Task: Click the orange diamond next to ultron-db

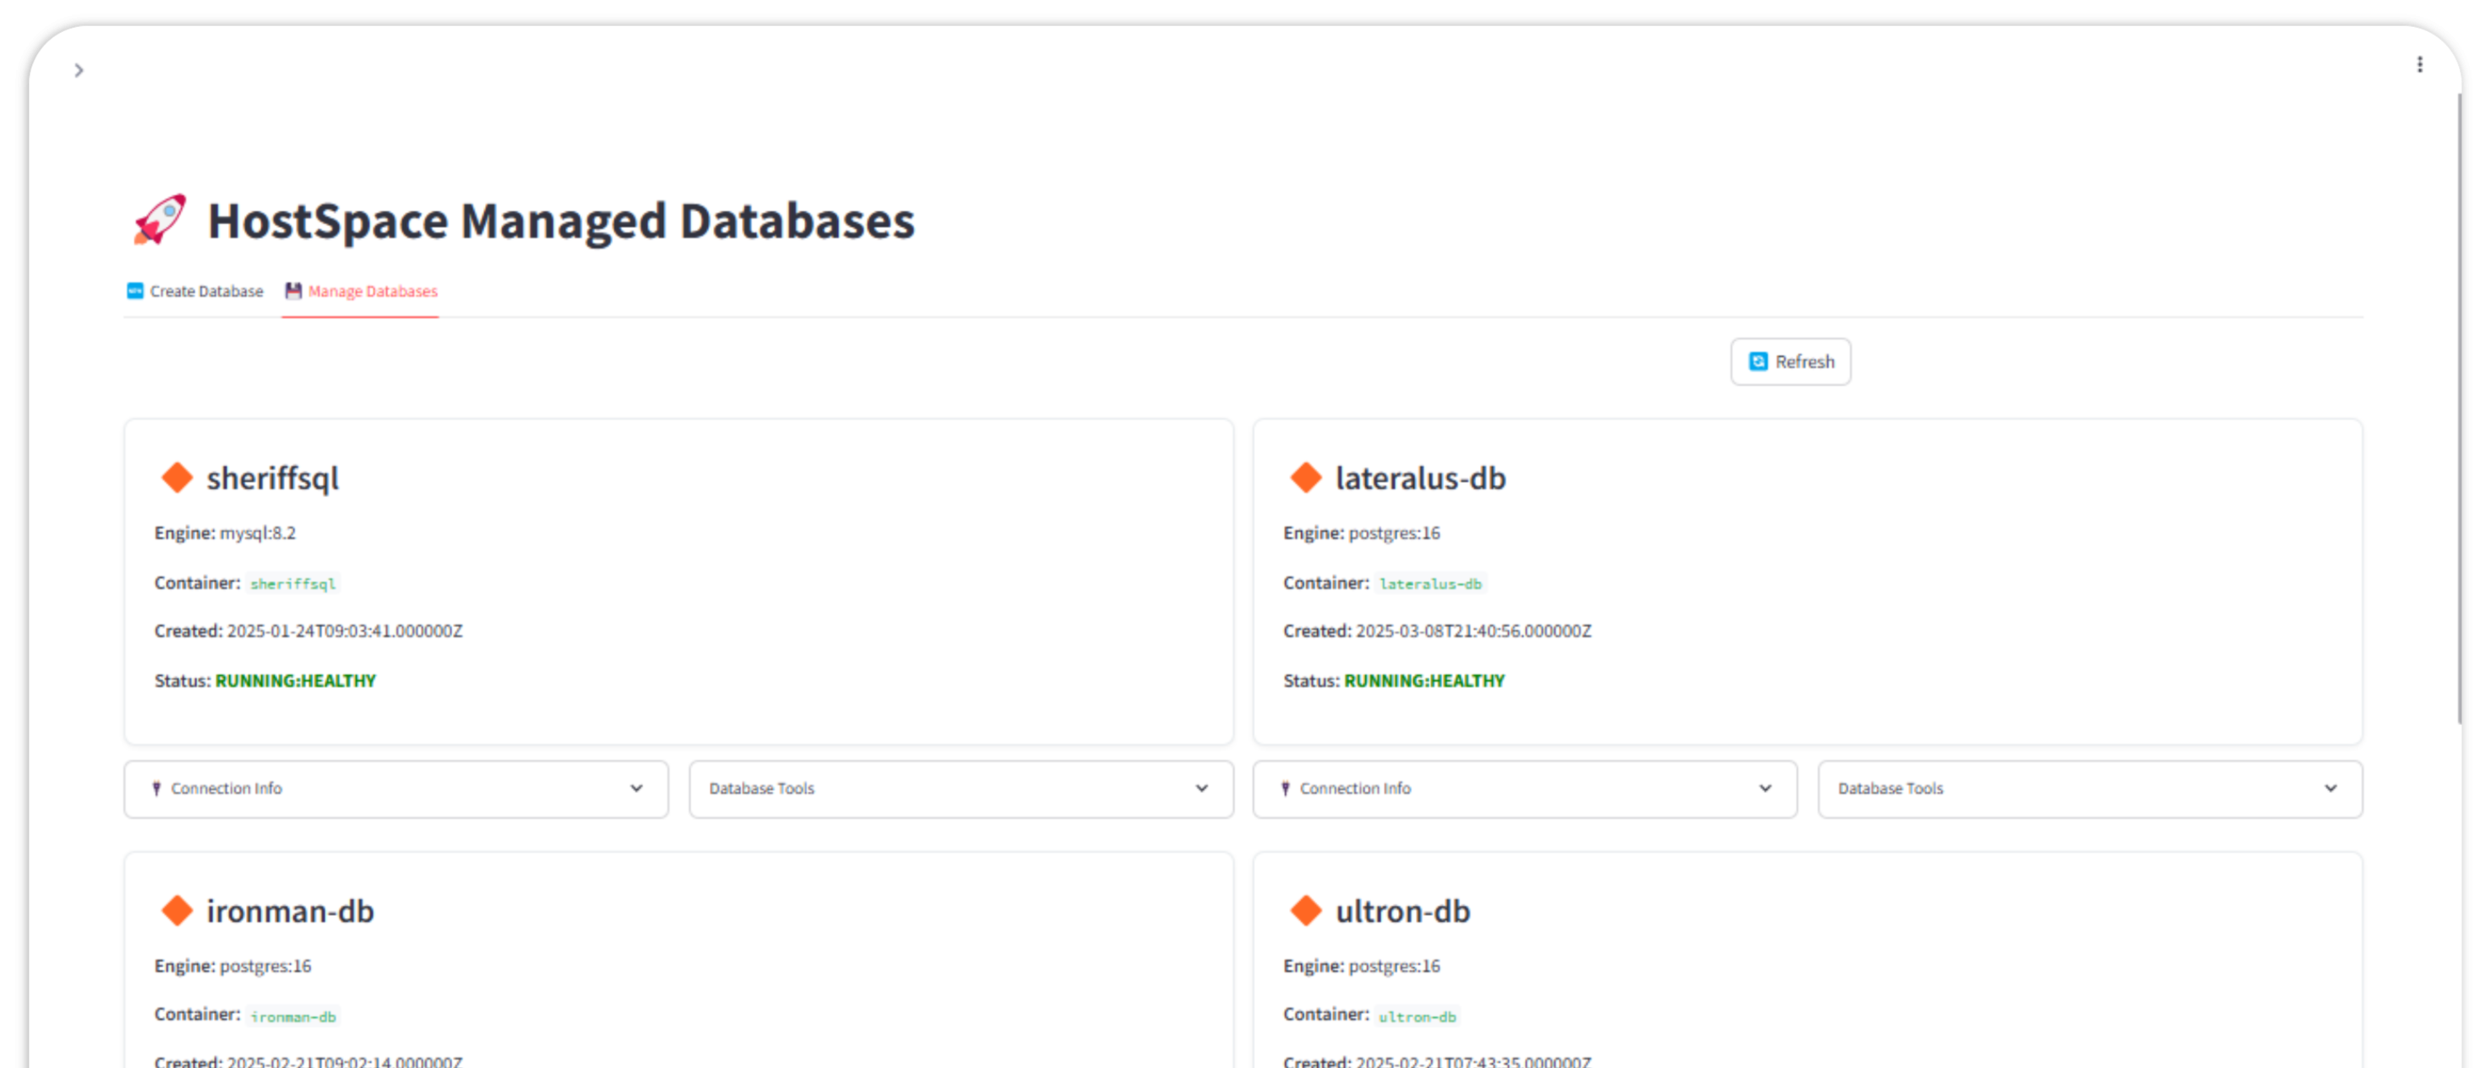Action: pyautogui.click(x=1305, y=910)
